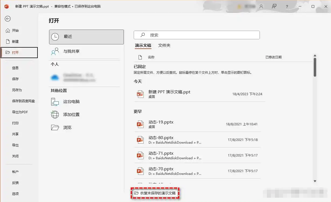Sort by the 名称 column header
This screenshot has height=202, width=331.
pos(151,57)
